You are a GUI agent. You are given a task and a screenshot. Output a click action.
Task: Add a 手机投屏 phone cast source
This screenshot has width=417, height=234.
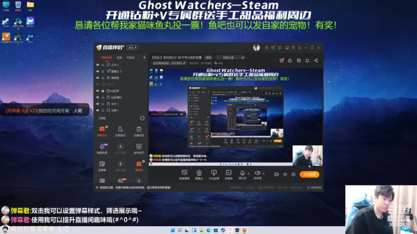tap(214, 175)
